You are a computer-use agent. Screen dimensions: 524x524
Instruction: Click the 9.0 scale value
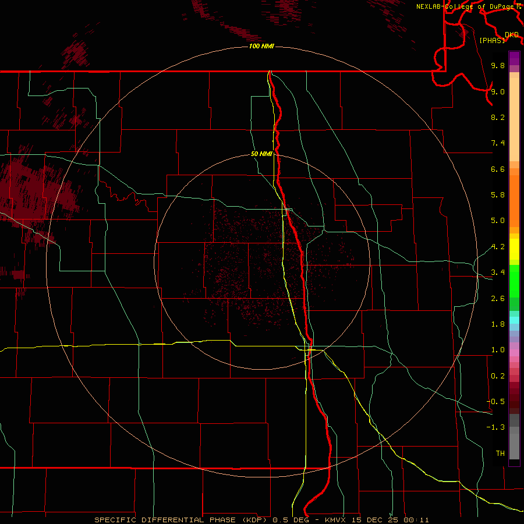coord(498,91)
